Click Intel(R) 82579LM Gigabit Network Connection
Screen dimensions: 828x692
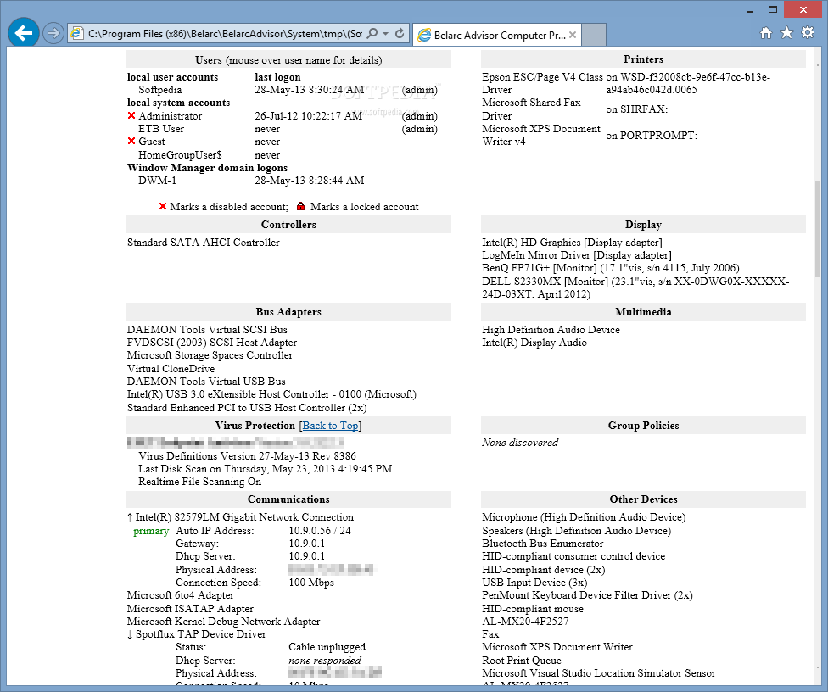(x=244, y=517)
